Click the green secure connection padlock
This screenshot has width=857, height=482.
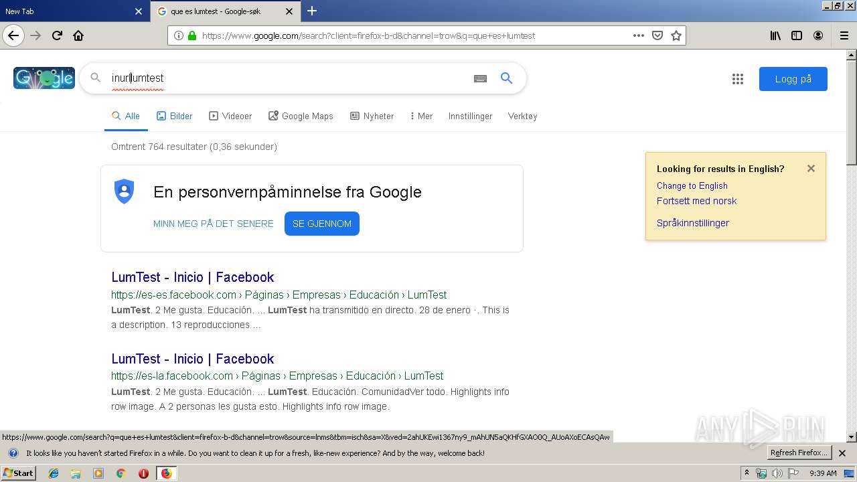(192, 35)
